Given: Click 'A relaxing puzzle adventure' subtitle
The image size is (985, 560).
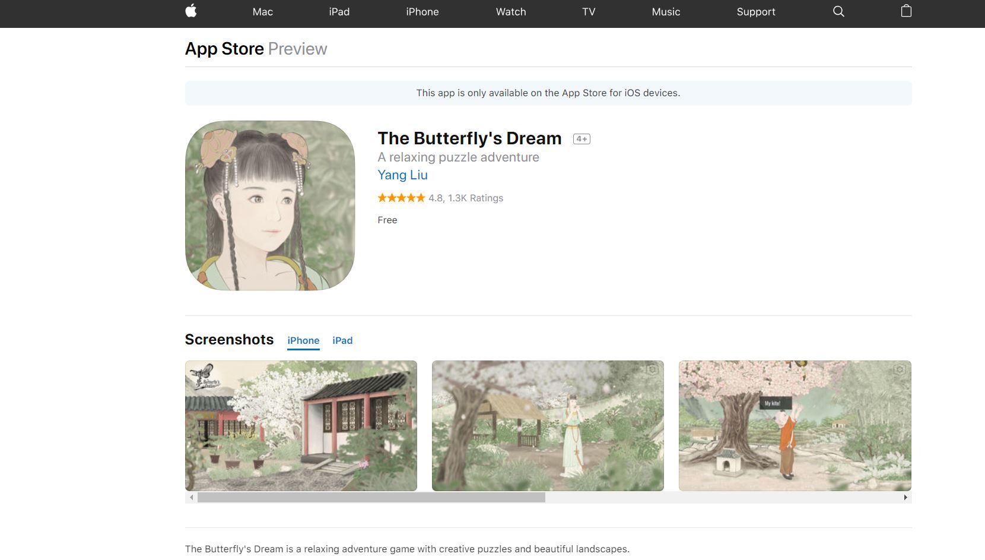Looking at the screenshot, I should point(458,157).
